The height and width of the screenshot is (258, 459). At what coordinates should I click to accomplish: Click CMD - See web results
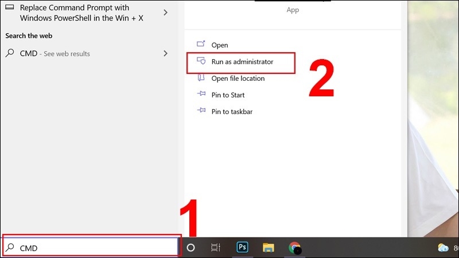pos(55,53)
